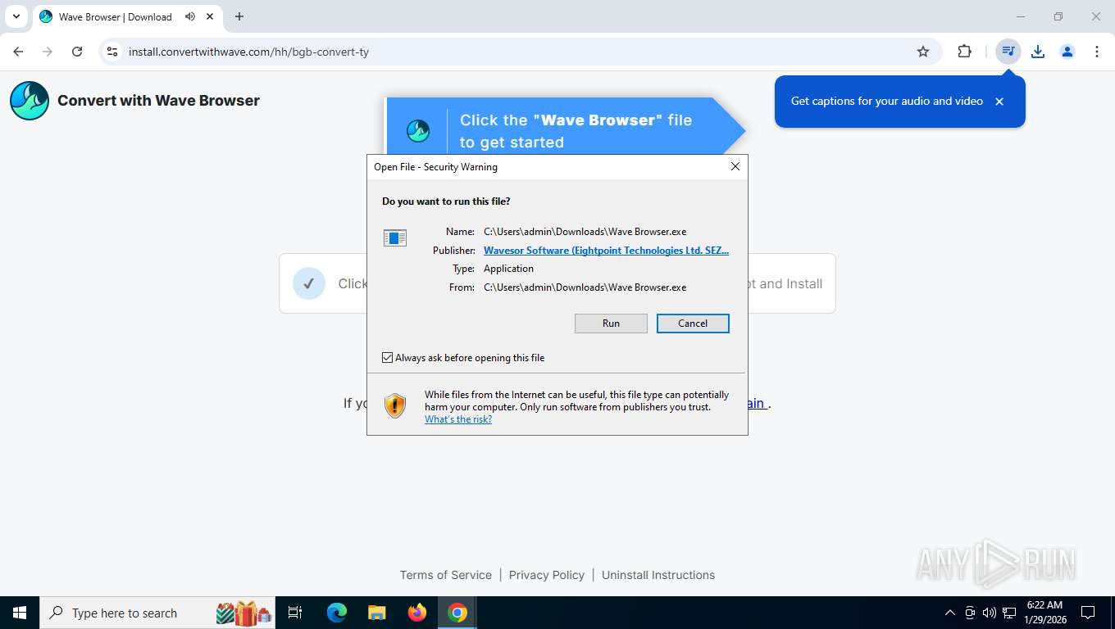Image resolution: width=1115 pixels, height=629 pixels.
Task: Show hidden system tray icons
Action: 950,613
